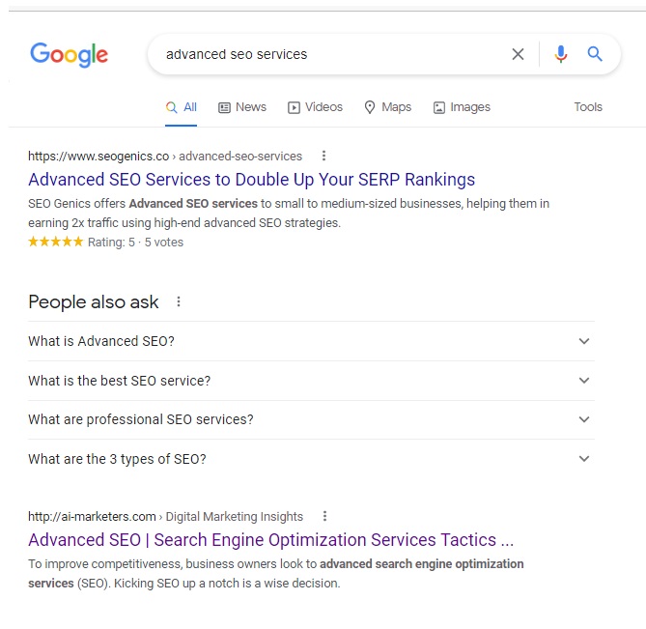
Task: Open three-dot menu next to People also ask
Action: tap(178, 301)
